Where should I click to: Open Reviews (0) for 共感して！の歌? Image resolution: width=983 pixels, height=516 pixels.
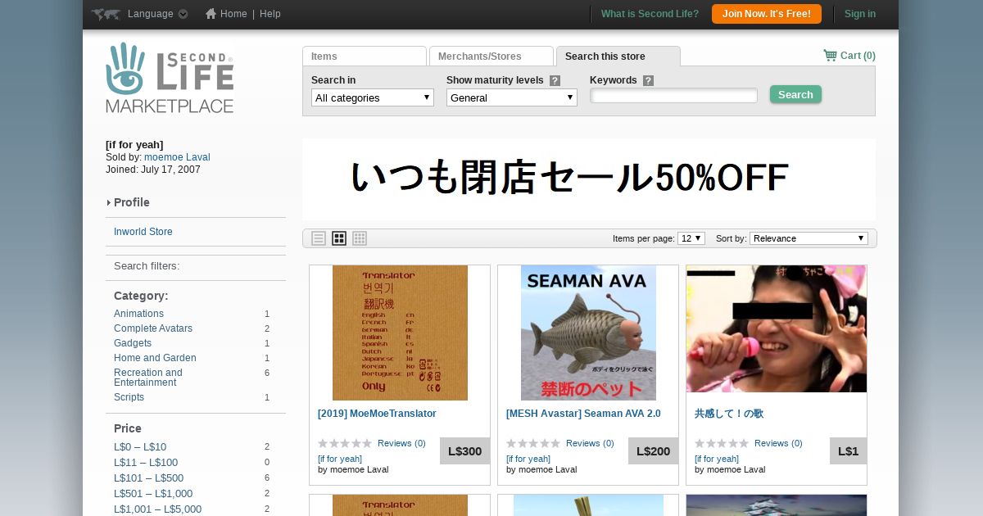[x=778, y=443]
